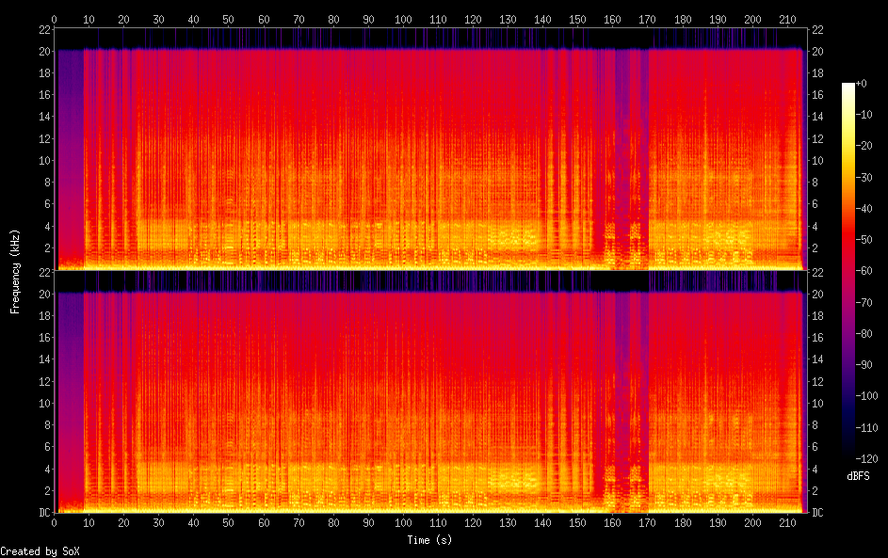
Task: Click the "-70" color scale label
Action: coord(864,302)
